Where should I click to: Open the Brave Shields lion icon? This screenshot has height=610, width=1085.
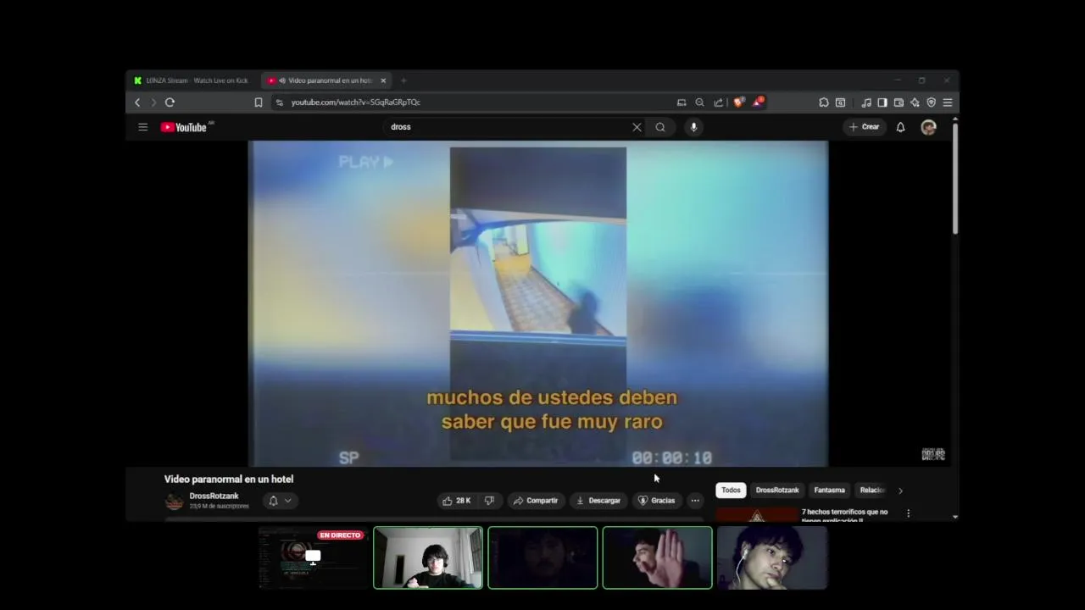click(x=739, y=103)
